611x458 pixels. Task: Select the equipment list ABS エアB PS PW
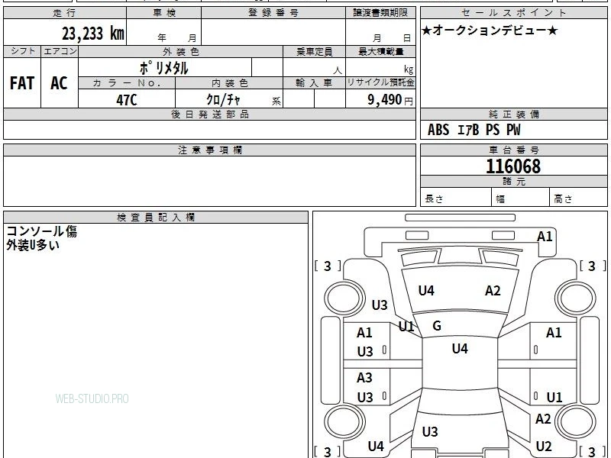coord(474,130)
